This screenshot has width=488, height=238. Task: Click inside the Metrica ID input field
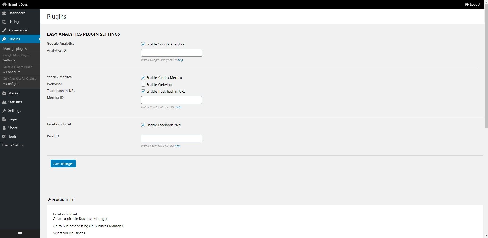(x=171, y=100)
